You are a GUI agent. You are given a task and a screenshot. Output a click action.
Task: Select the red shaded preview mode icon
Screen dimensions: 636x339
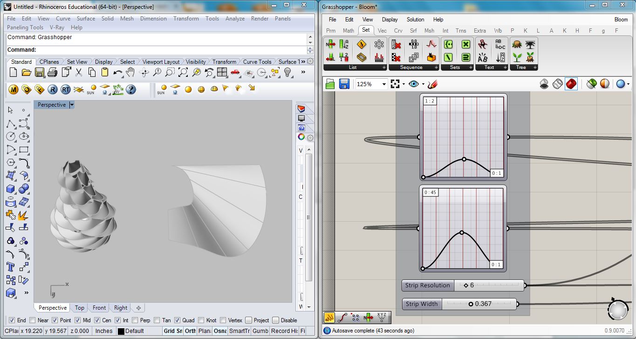(x=571, y=84)
